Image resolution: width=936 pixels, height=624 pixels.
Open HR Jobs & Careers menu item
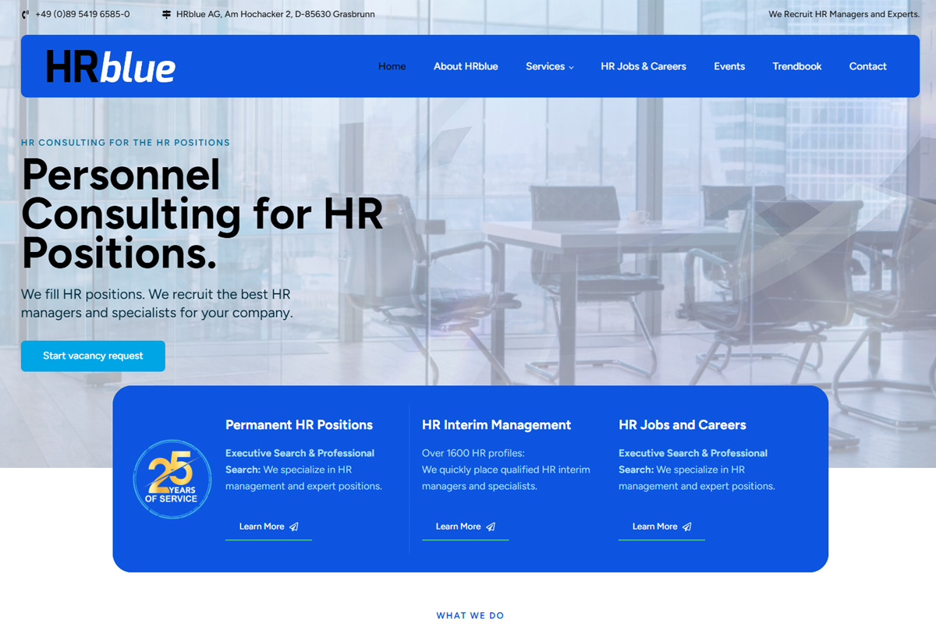(x=643, y=66)
